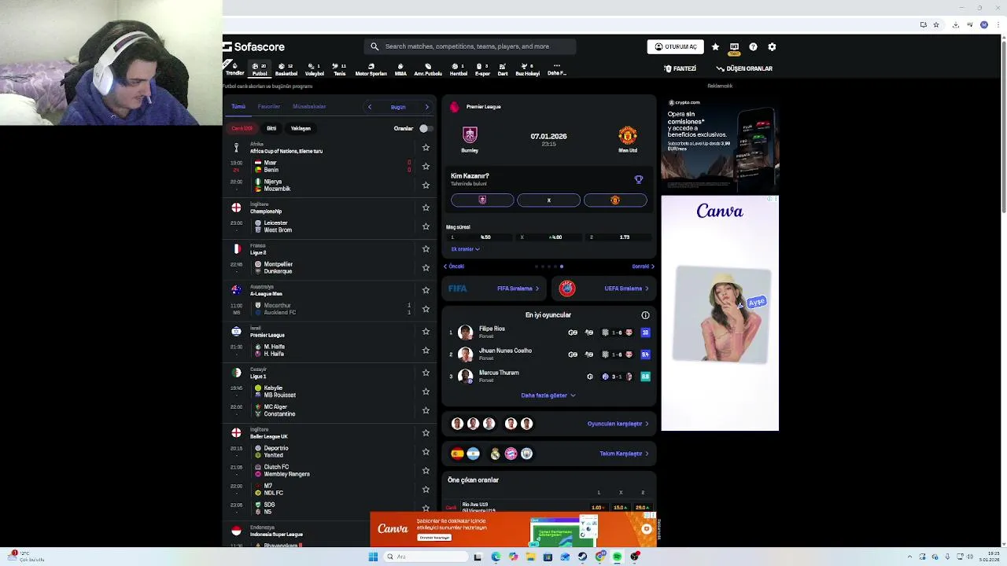Open the TV schedule icon in the header
This screenshot has height=566, width=1007.
[734, 47]
